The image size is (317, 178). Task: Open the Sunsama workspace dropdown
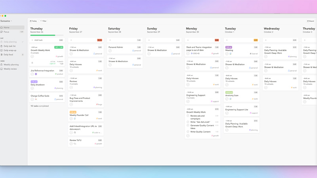[x=6, y=21]
